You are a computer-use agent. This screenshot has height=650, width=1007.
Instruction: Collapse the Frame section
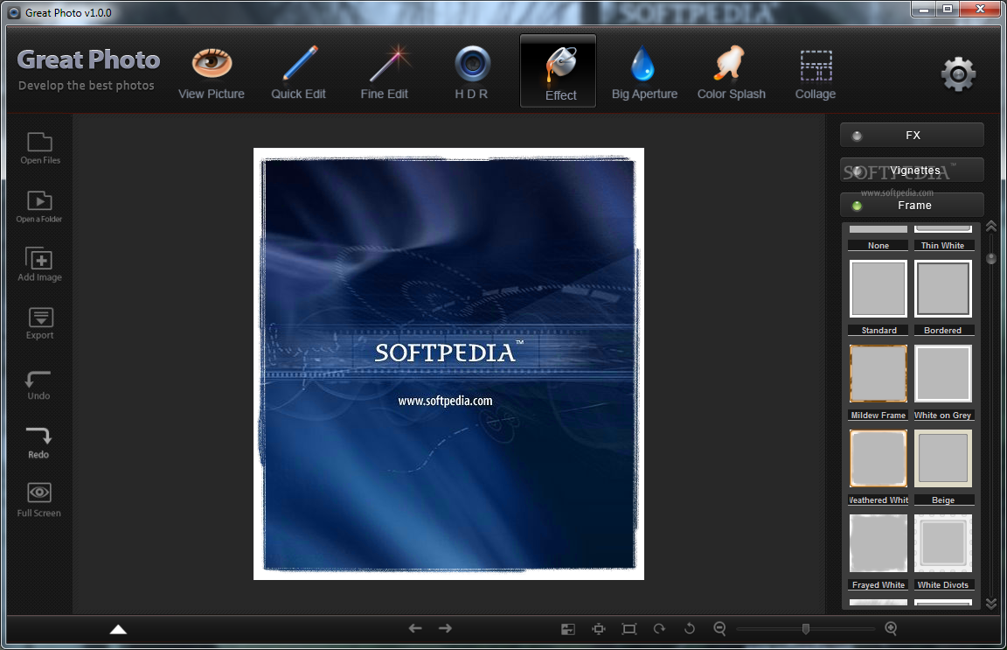[x=912, y=206]
